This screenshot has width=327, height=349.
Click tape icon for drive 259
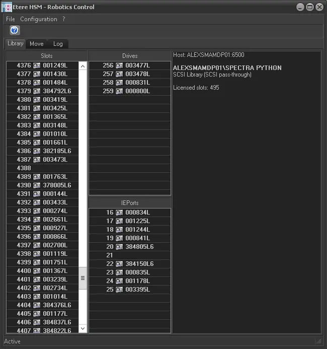point(119,91)
